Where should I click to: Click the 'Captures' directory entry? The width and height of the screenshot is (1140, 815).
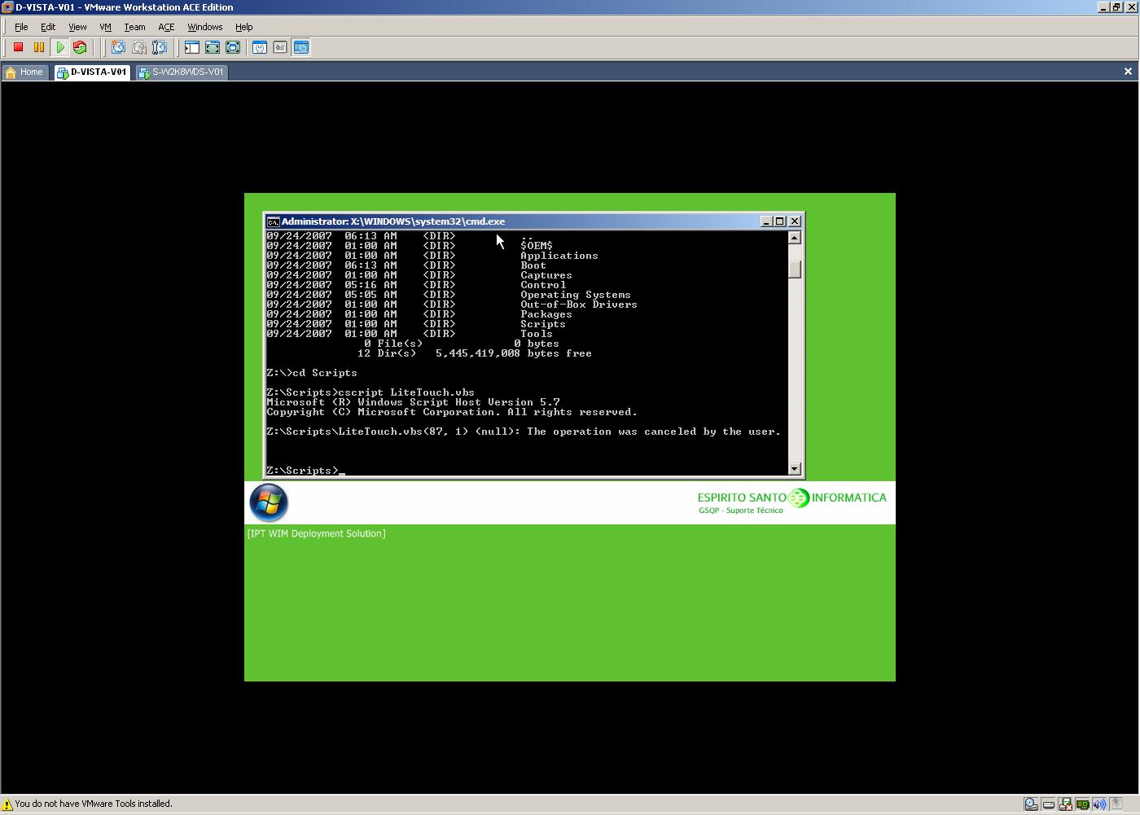point(546,275)
